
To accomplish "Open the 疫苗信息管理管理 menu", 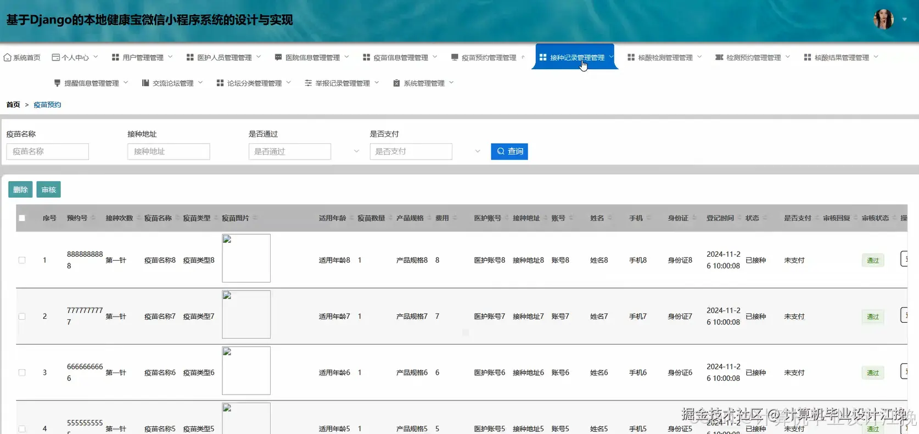I will 400,58.
